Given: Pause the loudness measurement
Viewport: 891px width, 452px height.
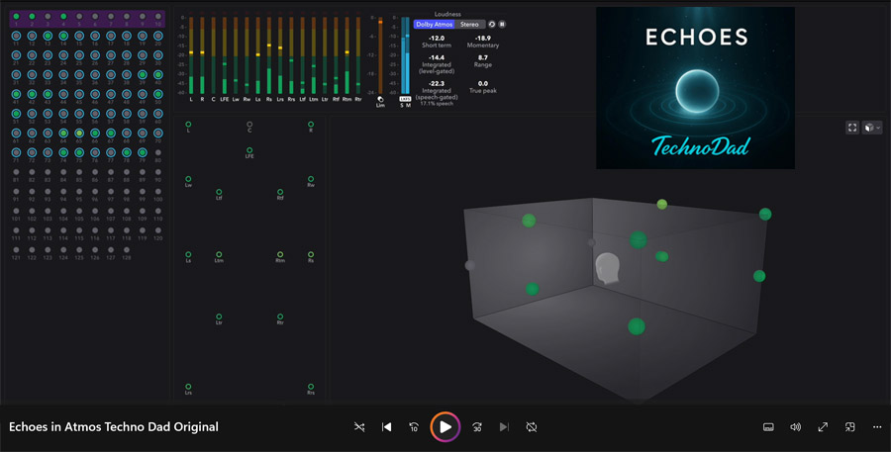Looking at the screenshot, I should click(502, 25).
